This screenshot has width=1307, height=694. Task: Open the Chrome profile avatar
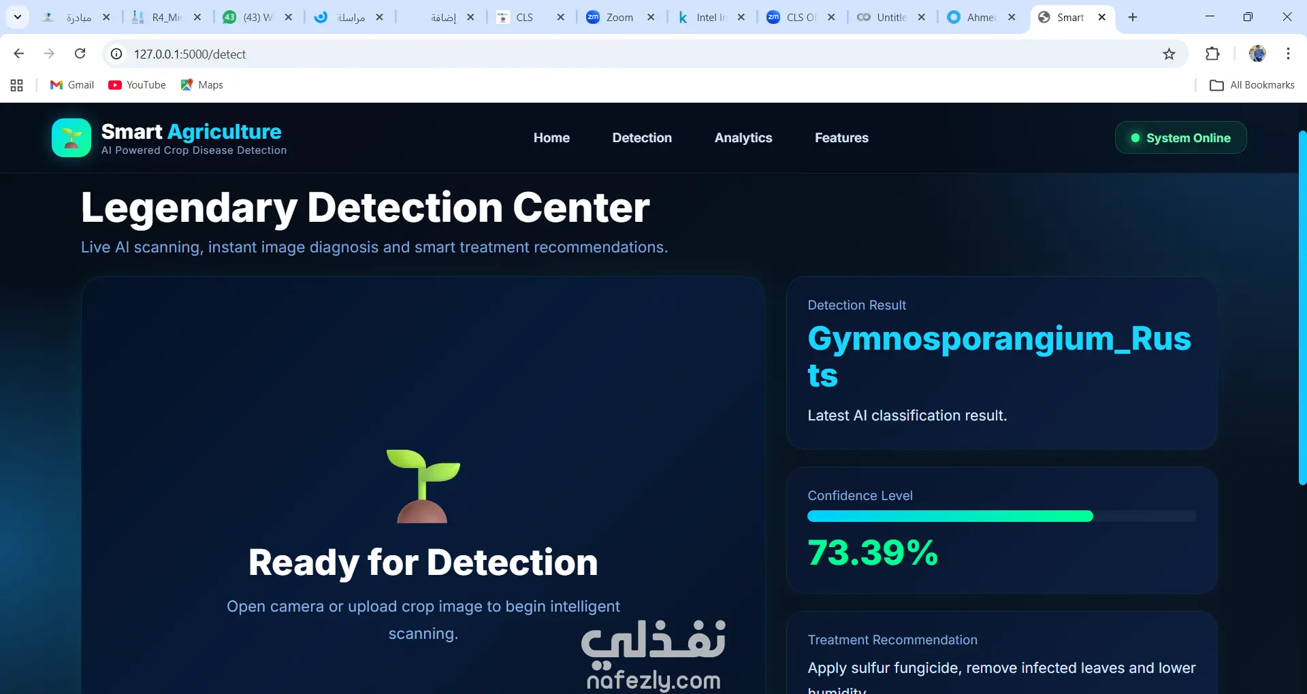coord(1257,54)
